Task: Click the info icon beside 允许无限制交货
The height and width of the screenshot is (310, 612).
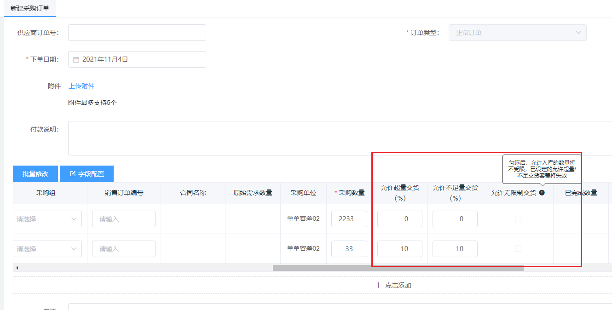Action: click(x=542, y=193)
